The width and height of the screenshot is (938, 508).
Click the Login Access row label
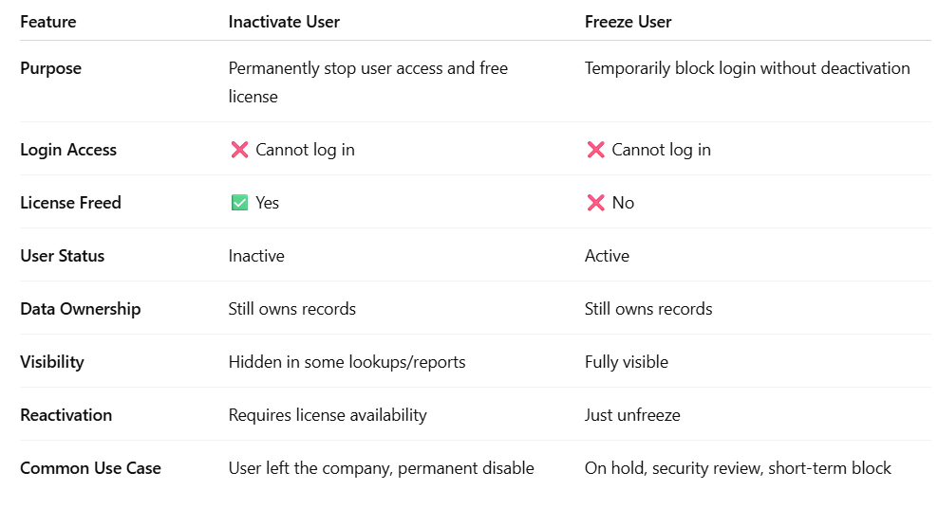(x=68, y=150)
